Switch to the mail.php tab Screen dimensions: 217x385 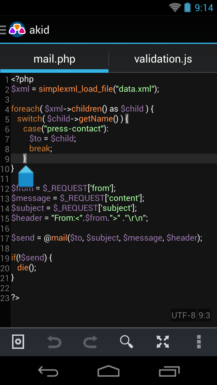[54, 59]
